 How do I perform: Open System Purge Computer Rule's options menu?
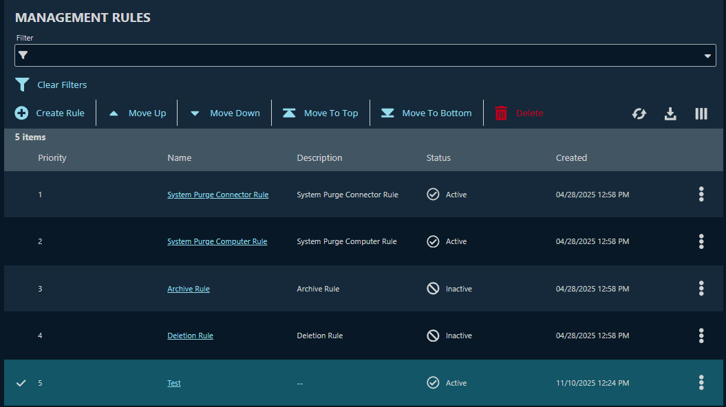pyautogui.click(x=701, y=241)
